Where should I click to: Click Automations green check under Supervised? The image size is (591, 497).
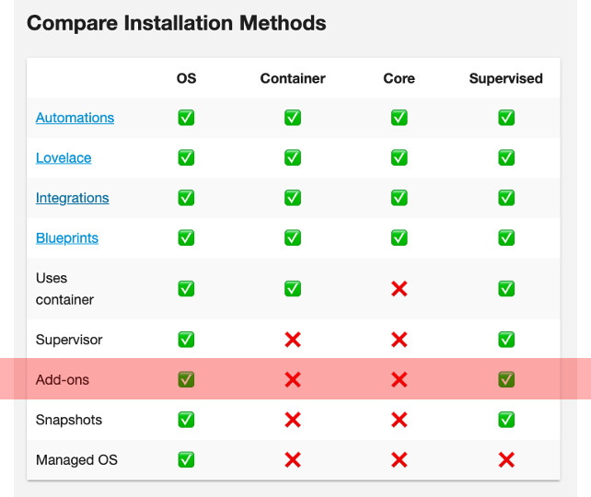(x=506, y=118)
